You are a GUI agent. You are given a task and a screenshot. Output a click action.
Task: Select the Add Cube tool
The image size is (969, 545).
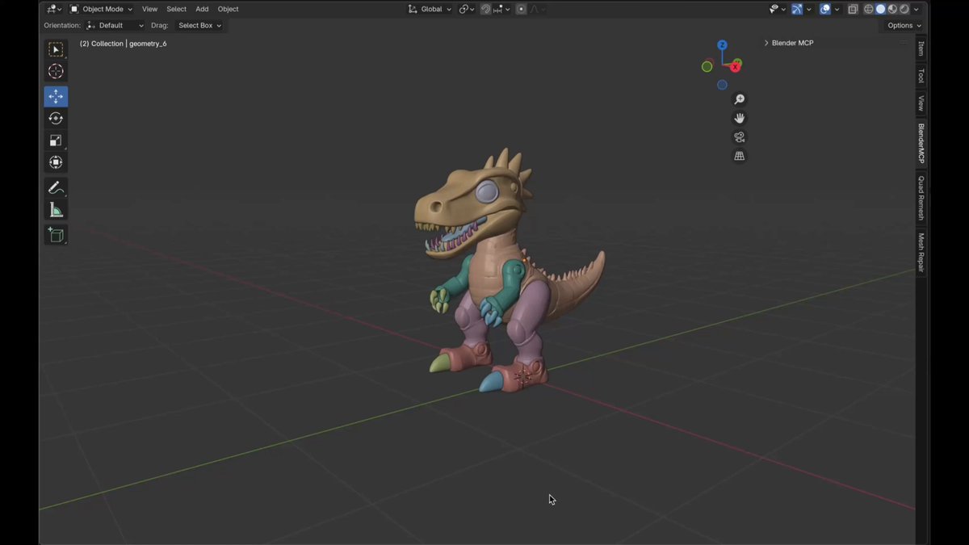(x=56, y=235)
